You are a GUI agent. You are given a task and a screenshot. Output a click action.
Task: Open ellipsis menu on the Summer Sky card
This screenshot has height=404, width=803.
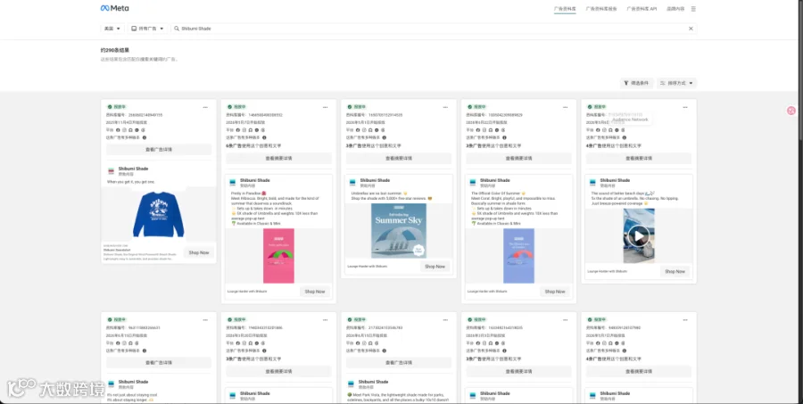point(445,107)
